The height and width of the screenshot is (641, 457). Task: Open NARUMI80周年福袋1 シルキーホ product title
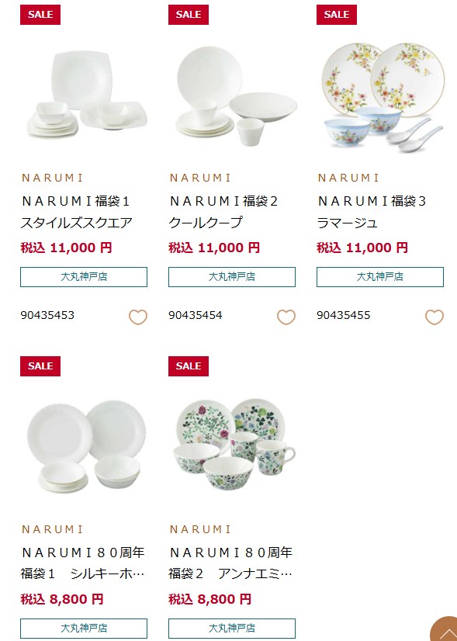[83, 563]
